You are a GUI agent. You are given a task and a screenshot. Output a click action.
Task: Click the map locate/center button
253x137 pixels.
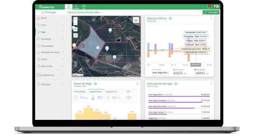coord(75,35)
